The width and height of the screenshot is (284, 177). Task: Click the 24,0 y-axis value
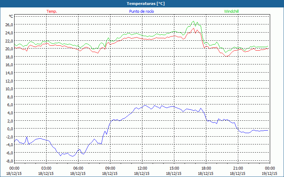coord(9,33)
